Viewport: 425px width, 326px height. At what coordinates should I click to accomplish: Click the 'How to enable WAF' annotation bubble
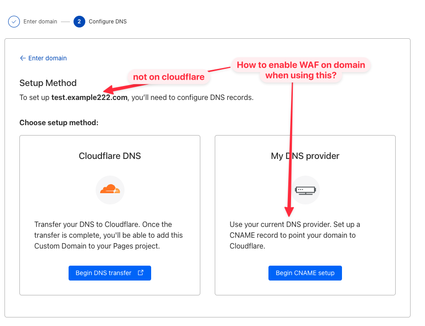(300, 70)
